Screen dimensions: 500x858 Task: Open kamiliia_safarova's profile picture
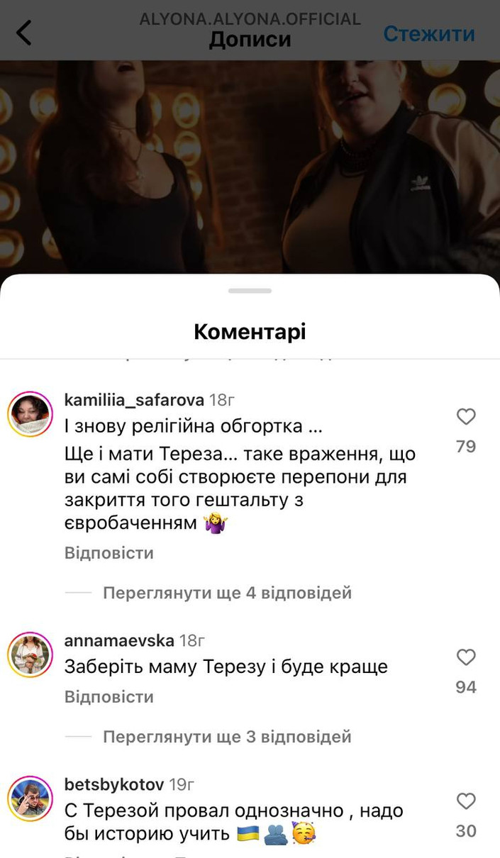click(x=30, y=413)
